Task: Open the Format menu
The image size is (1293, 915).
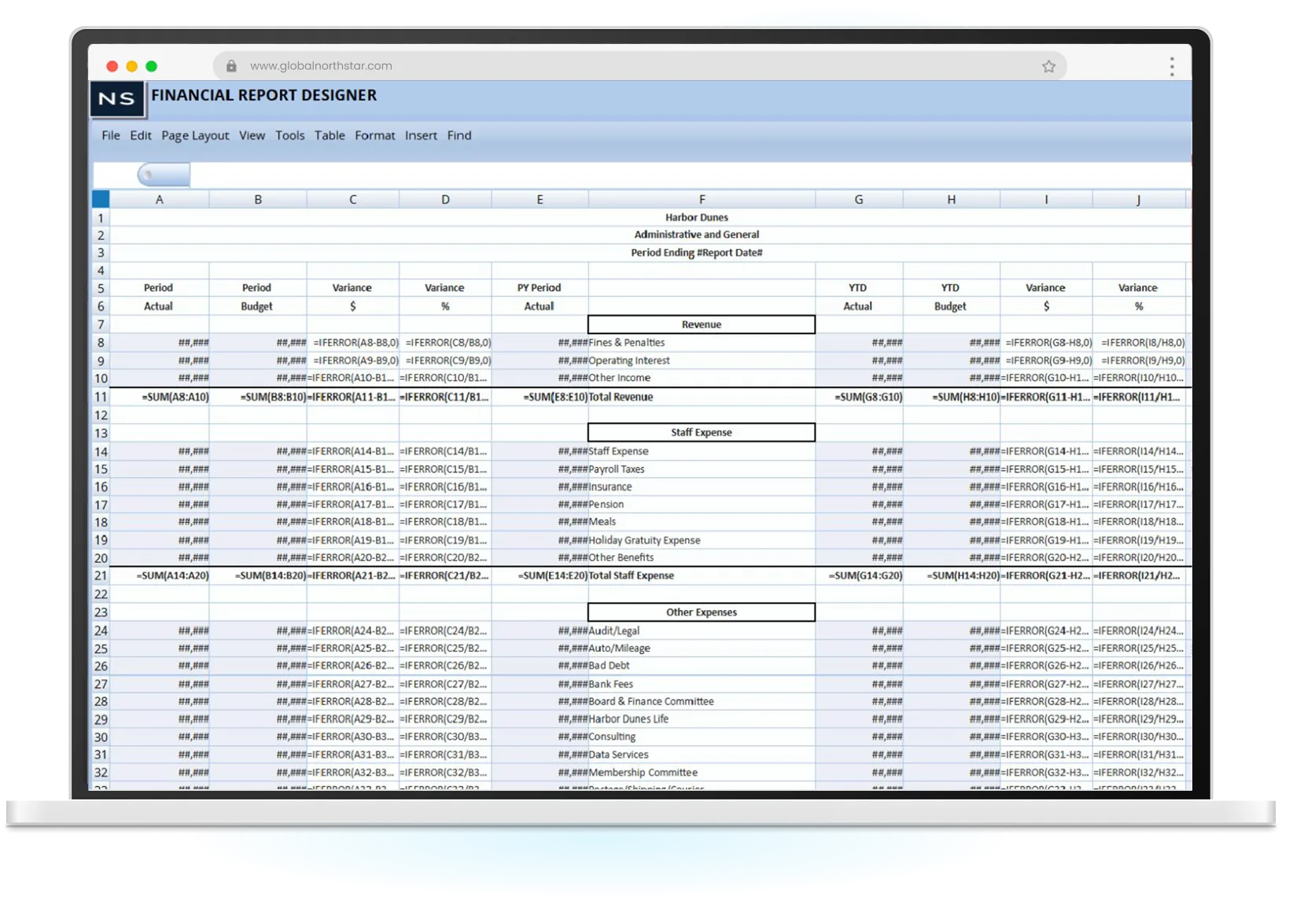Action: click(x=375, y=135)
